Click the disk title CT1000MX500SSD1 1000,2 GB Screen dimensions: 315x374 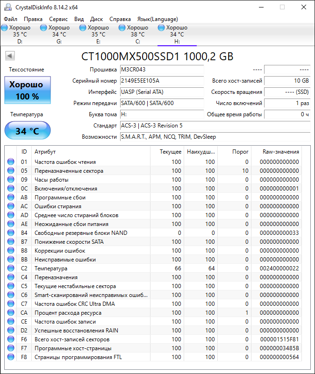157,56
